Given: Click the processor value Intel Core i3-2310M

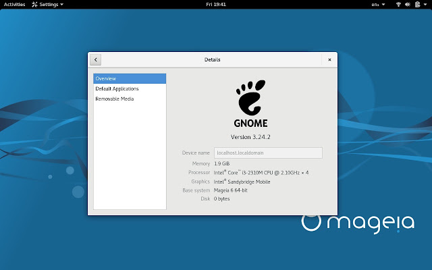Looking at the screenshot, I should 261,173.
